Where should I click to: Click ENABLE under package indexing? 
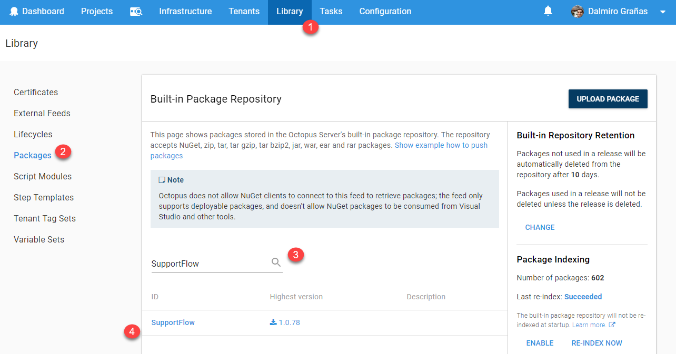[540, 343]
